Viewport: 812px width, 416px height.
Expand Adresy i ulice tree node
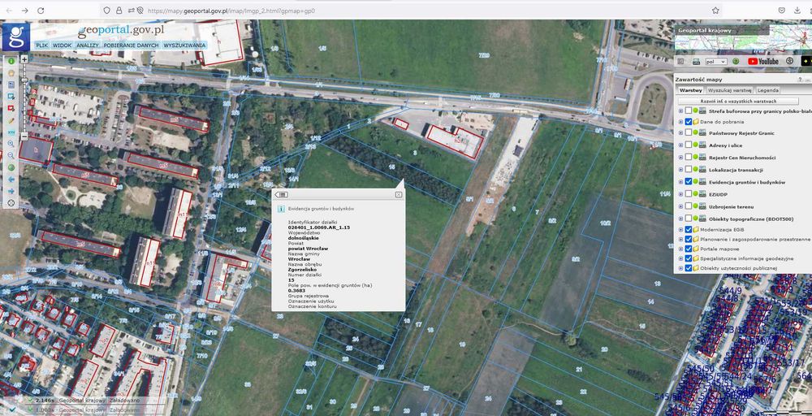coord(680,145)
